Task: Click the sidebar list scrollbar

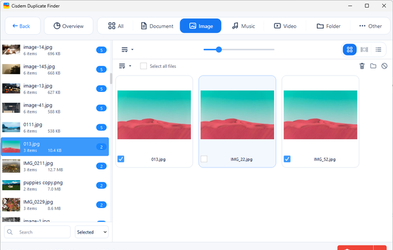Action: click(x=111, y=79)
